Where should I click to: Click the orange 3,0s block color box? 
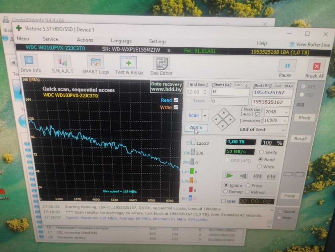click(x=191, y=180)
